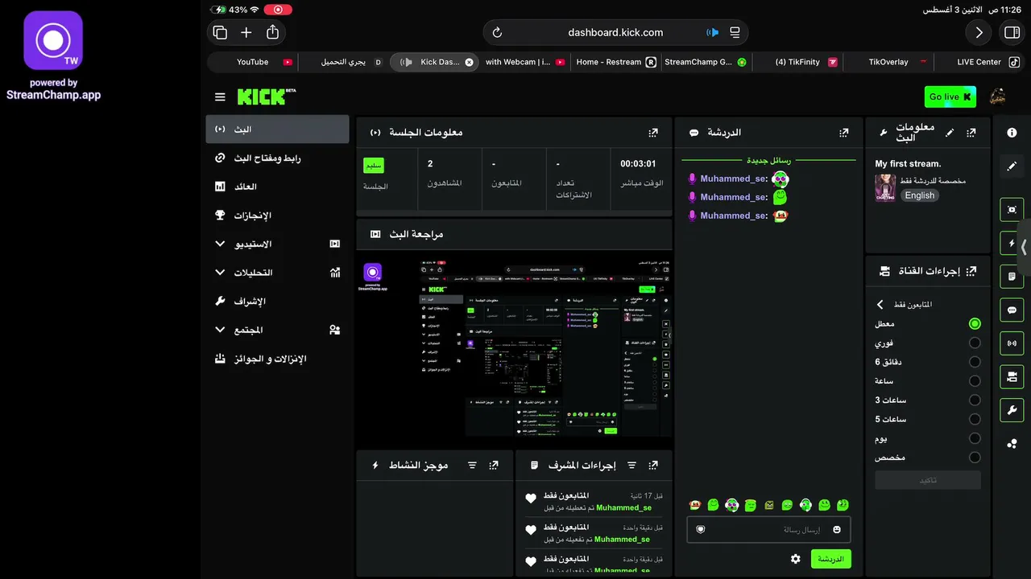Toggle the moderator actions document widget in the right rail
Screen dimensions: 1031x579
(x=1012, y=277)
